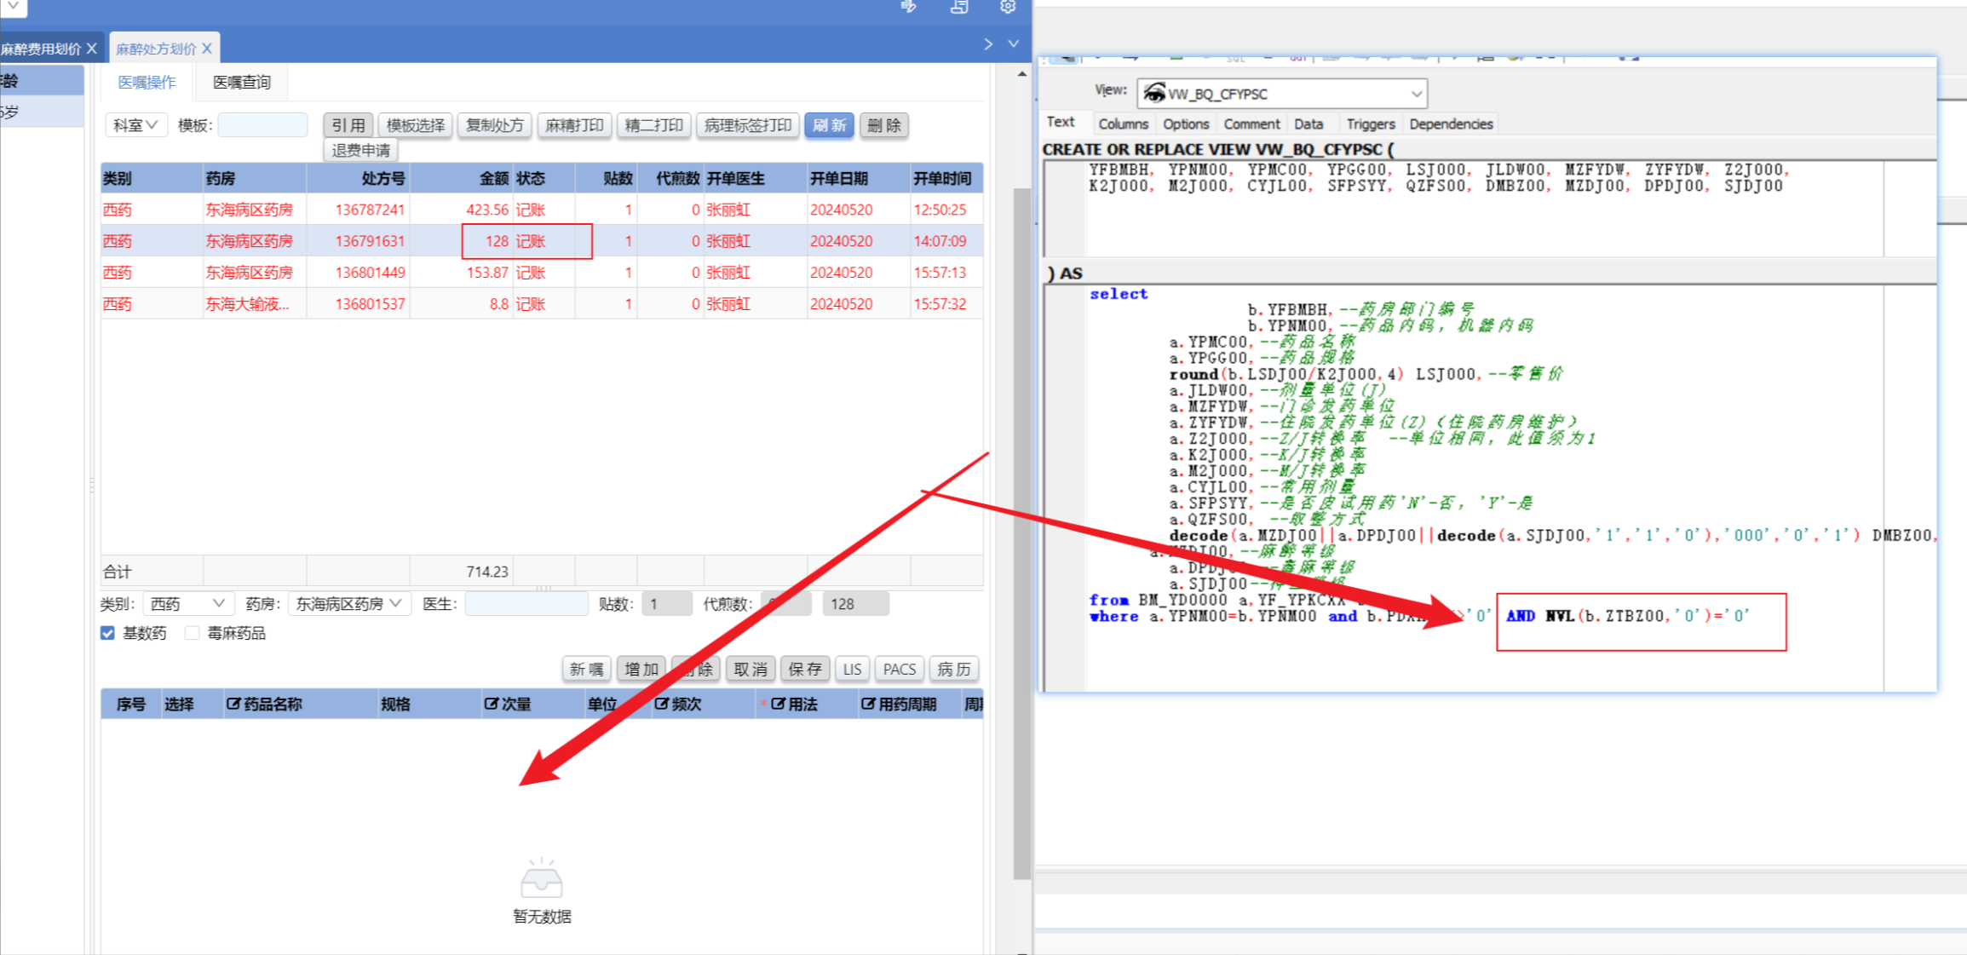Switch to the 医嘱查询 tab
The height and width of the screenshot is (955, 1967).
pyautogui.click(x=241, y=82)
